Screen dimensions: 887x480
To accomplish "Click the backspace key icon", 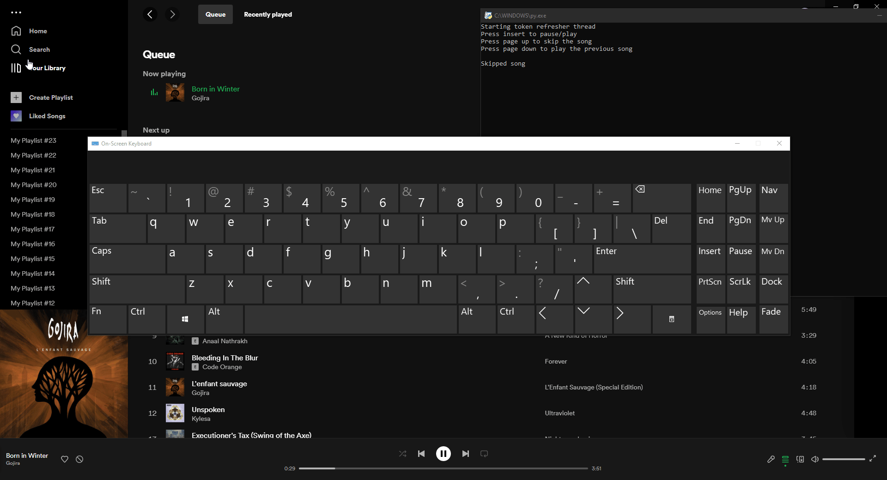I will click(x=662, y=198).
